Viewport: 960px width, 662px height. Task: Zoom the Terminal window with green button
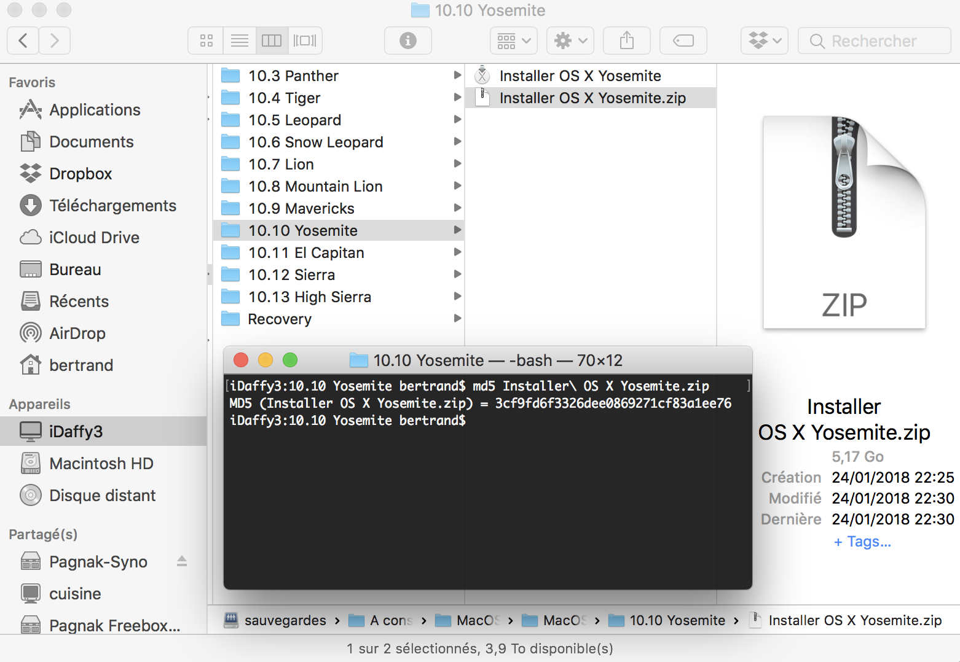pyautogui.click(x=290, y=360)
